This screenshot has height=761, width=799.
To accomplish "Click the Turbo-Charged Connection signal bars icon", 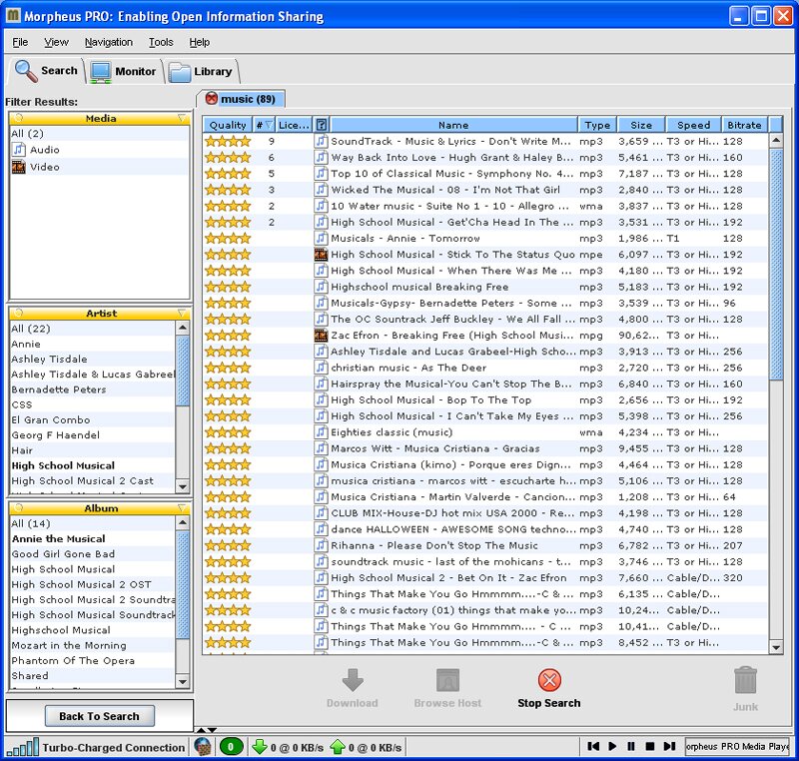I will point(21,746).
